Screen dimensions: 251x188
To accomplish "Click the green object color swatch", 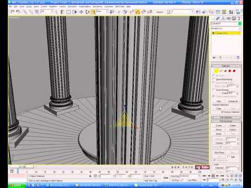I will (x=240, y=23).
